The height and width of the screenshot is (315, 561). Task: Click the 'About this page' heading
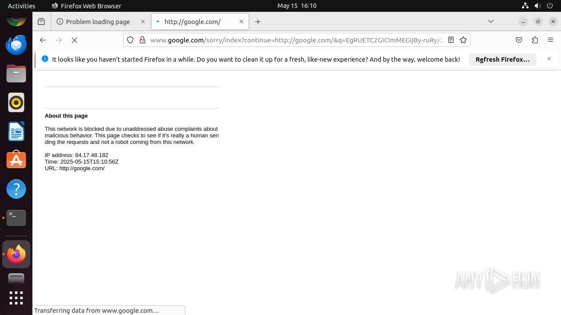[66, 116]
